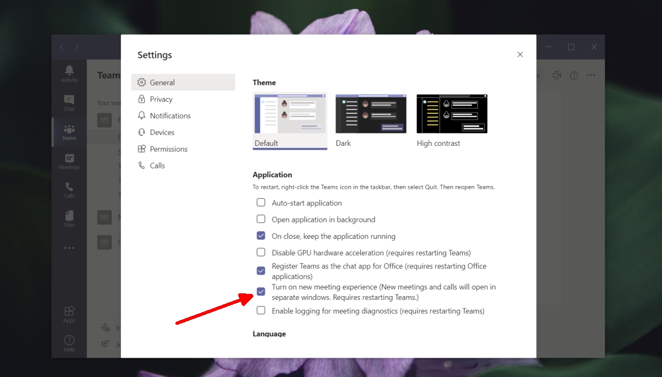Screen dimensions: 662x377
Task: Open Teams in the Teams sidebar
Action: coord(69,132)
